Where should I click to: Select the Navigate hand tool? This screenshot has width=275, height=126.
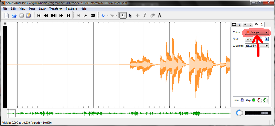(123, 16)
